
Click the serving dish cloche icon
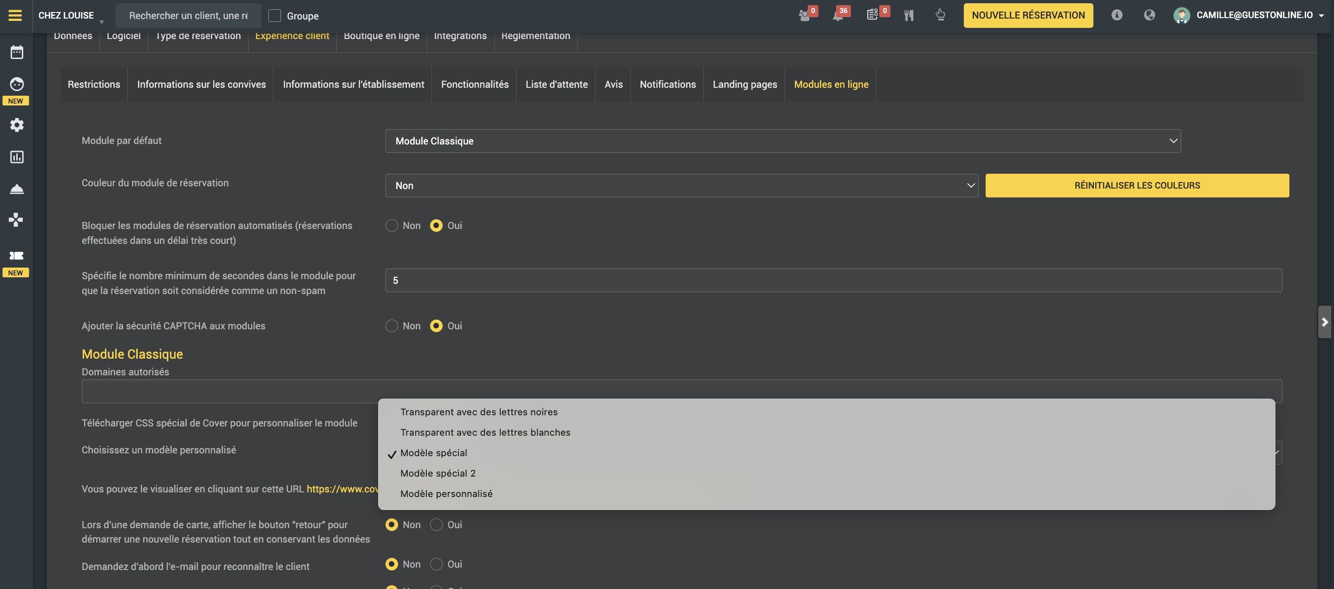[17, 189]
